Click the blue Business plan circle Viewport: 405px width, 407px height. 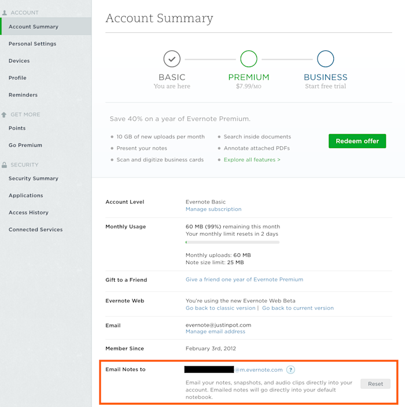325,59
